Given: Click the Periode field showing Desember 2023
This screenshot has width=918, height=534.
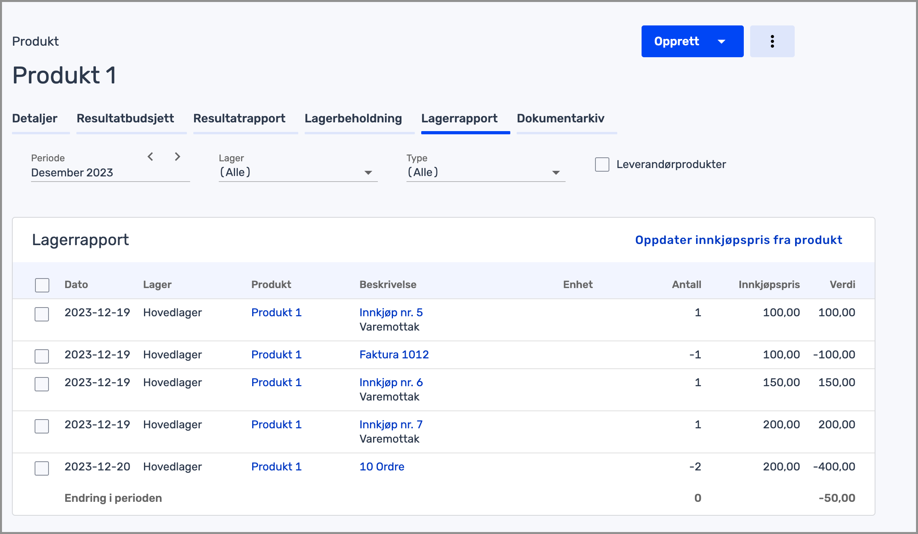Looking at the screenshot, I should click(111, 173).
